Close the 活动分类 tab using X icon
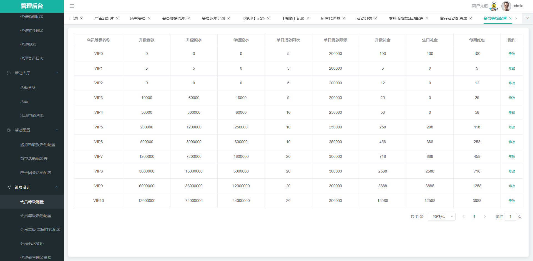This screenshot has height=261, width=533. pyautogui.click(x=376, y=18)
